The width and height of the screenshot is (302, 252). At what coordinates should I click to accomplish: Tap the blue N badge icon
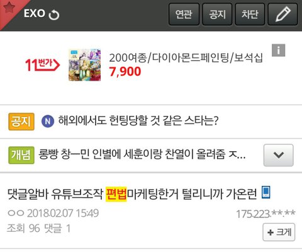click(x=48, y=122)
